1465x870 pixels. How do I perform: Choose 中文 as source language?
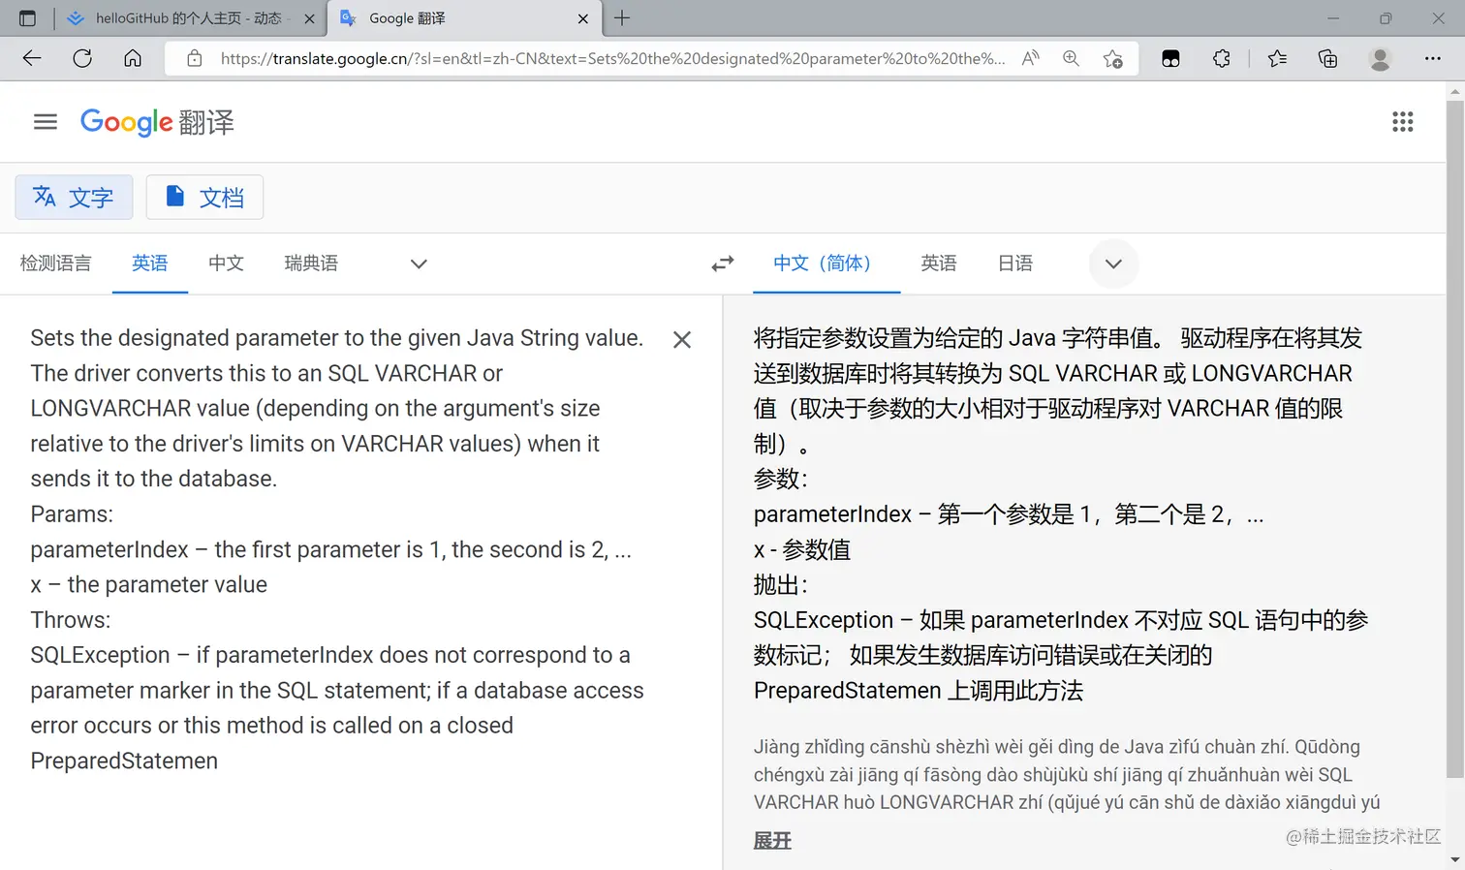pos(226,264)
